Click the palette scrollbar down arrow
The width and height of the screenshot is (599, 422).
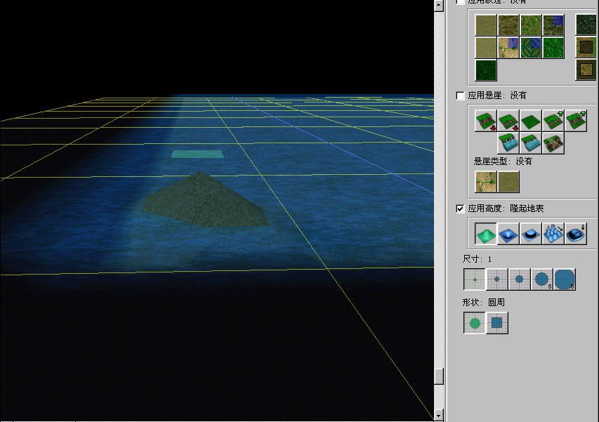click(439, 415)
